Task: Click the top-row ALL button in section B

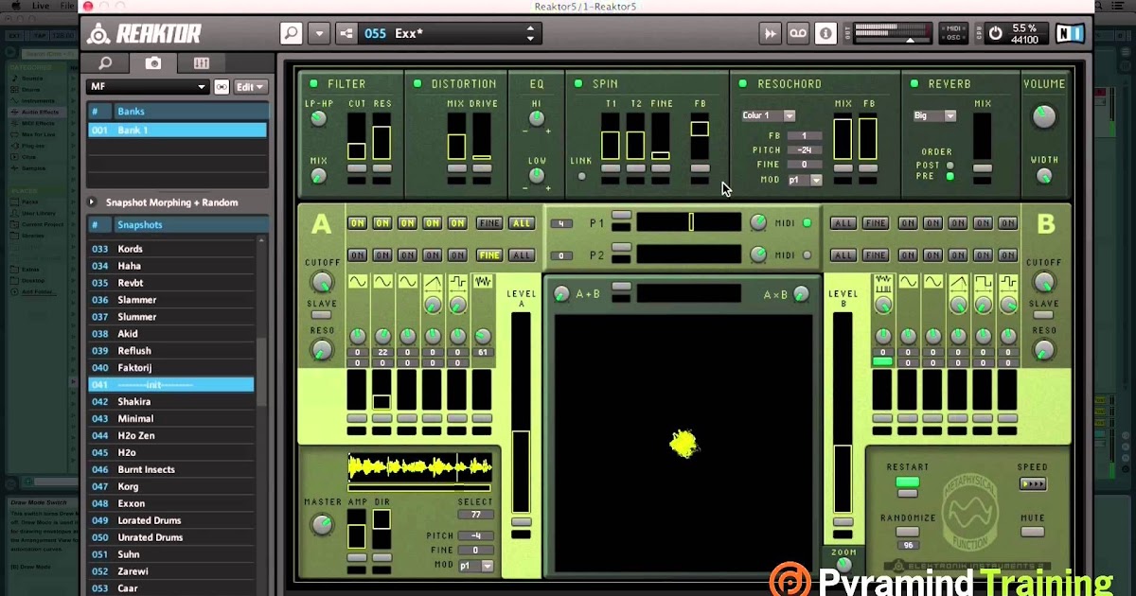Action: [843, 223]
